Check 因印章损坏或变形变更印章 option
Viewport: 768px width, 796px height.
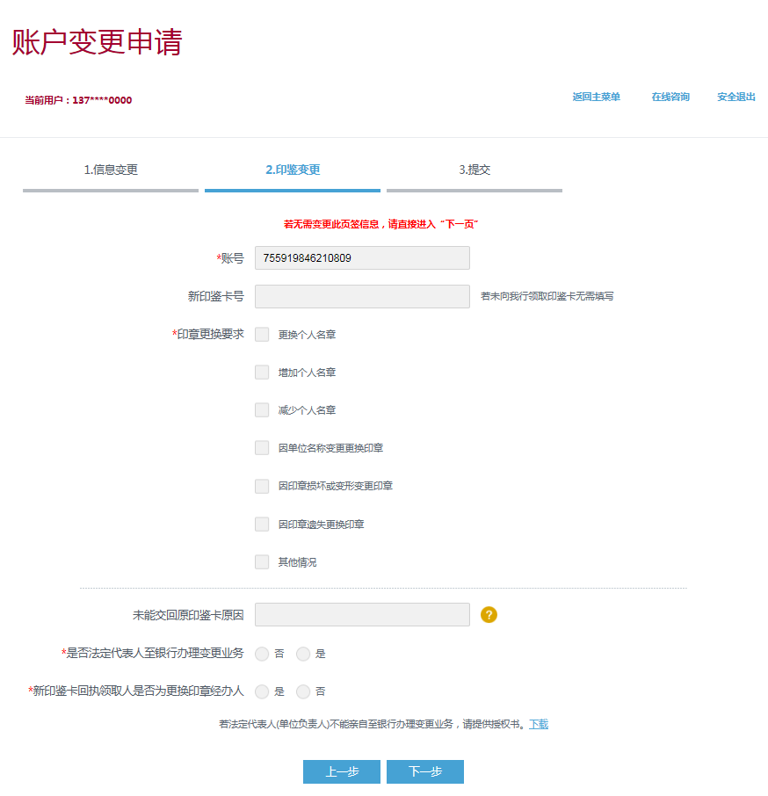tap(262, 486)
